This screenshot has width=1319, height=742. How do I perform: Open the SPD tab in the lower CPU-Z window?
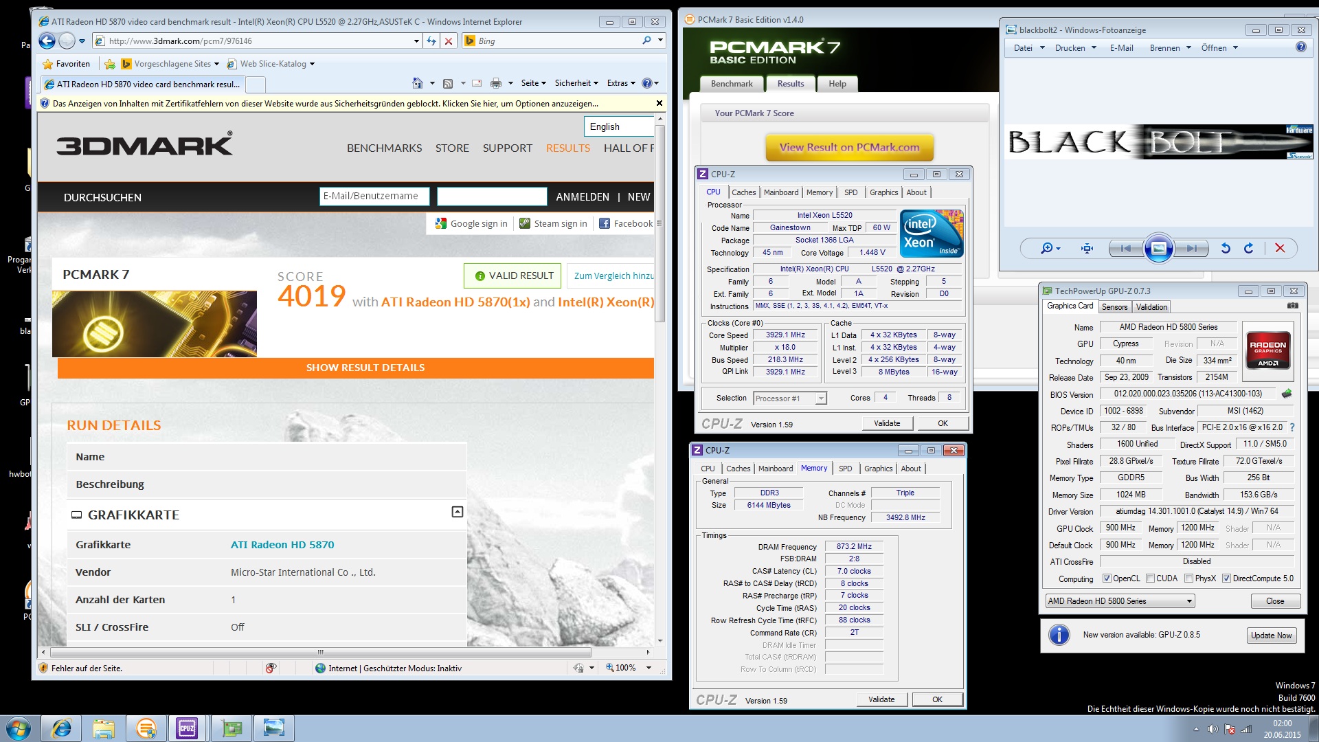(845, 469)
